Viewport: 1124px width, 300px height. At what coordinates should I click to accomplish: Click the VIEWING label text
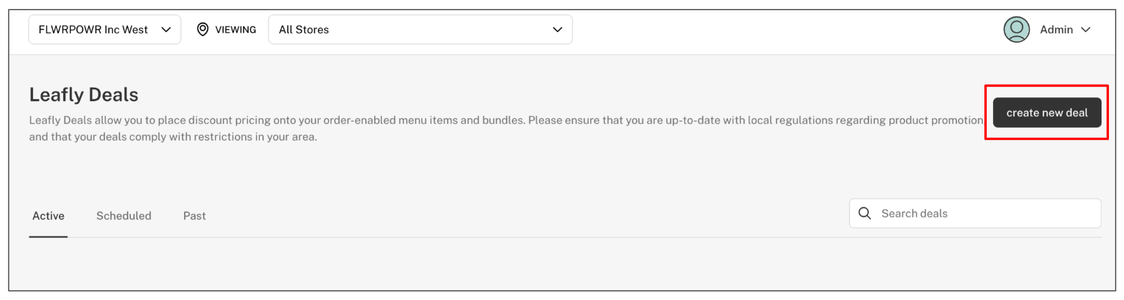(x=235, y=30)
